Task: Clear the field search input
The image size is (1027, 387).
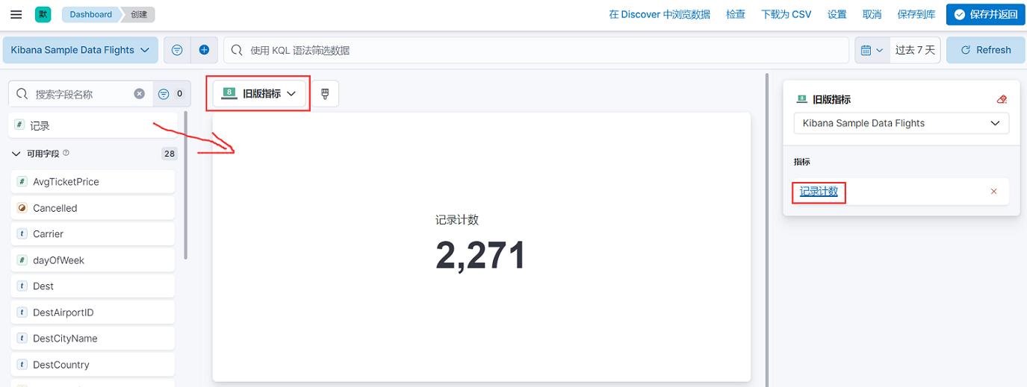Action: (140, 94)
